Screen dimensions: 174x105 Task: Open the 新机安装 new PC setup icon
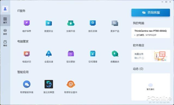click(93, 23)
